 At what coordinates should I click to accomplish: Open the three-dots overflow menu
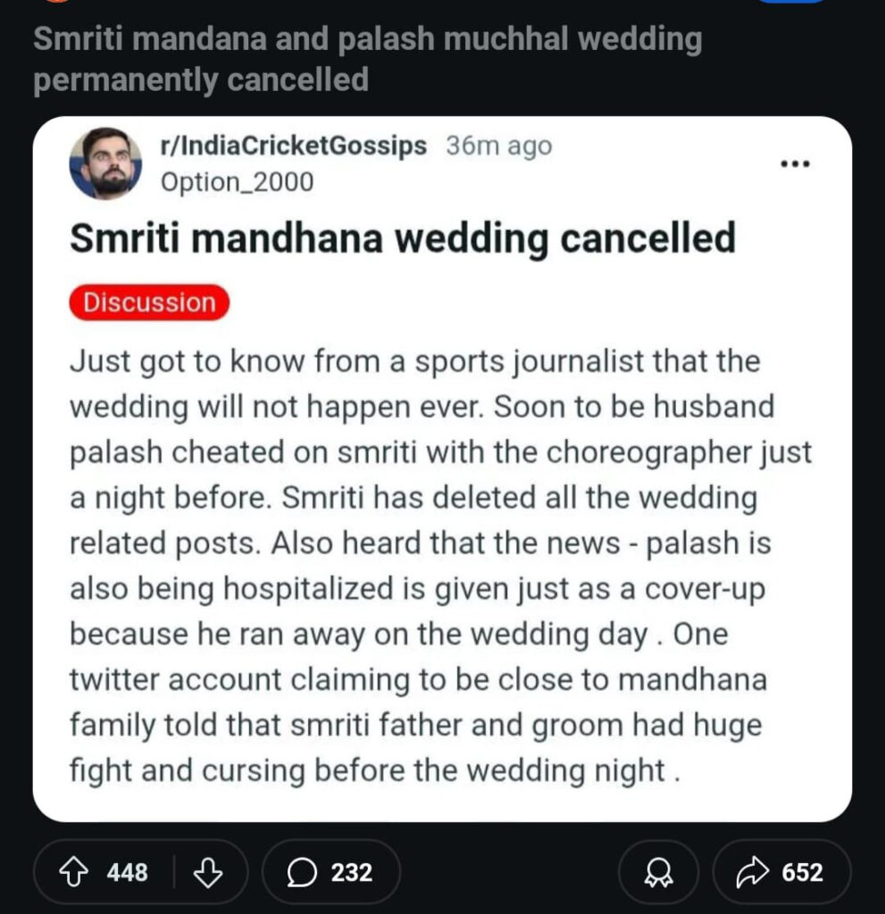[795, 163]
